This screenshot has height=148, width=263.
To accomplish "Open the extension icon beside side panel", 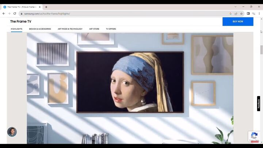I will (x=254, y=14).
